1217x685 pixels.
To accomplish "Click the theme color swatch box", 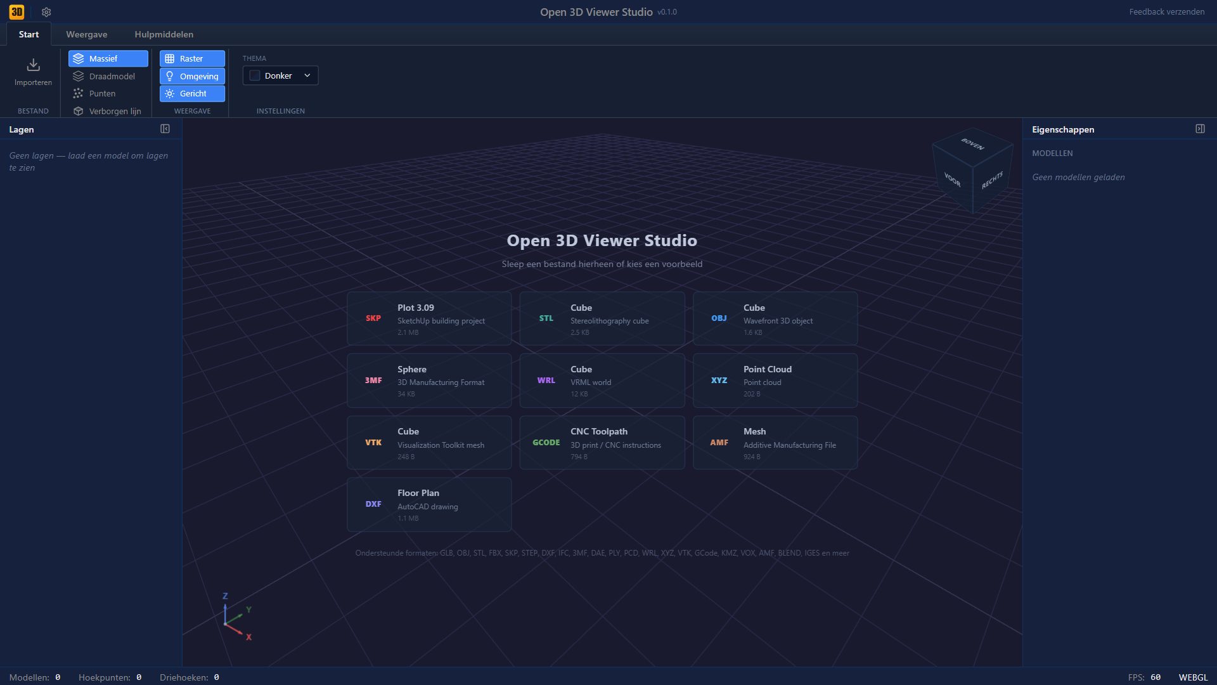I will click(x=255, y=75).
